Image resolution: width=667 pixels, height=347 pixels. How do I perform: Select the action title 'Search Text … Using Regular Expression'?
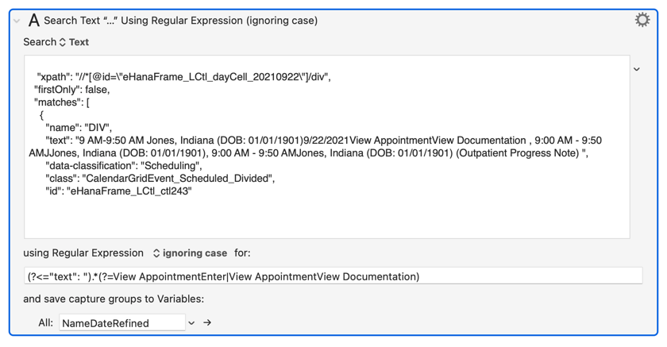[x=180, y=21]
